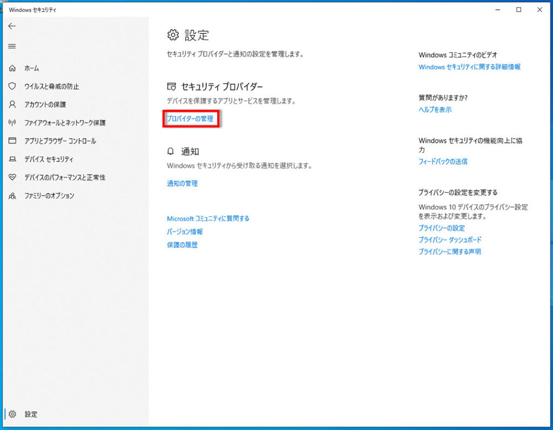Select 設定 in the sidebar bottom
This screenshot has width=553, height=430.
tap(31, 414)
